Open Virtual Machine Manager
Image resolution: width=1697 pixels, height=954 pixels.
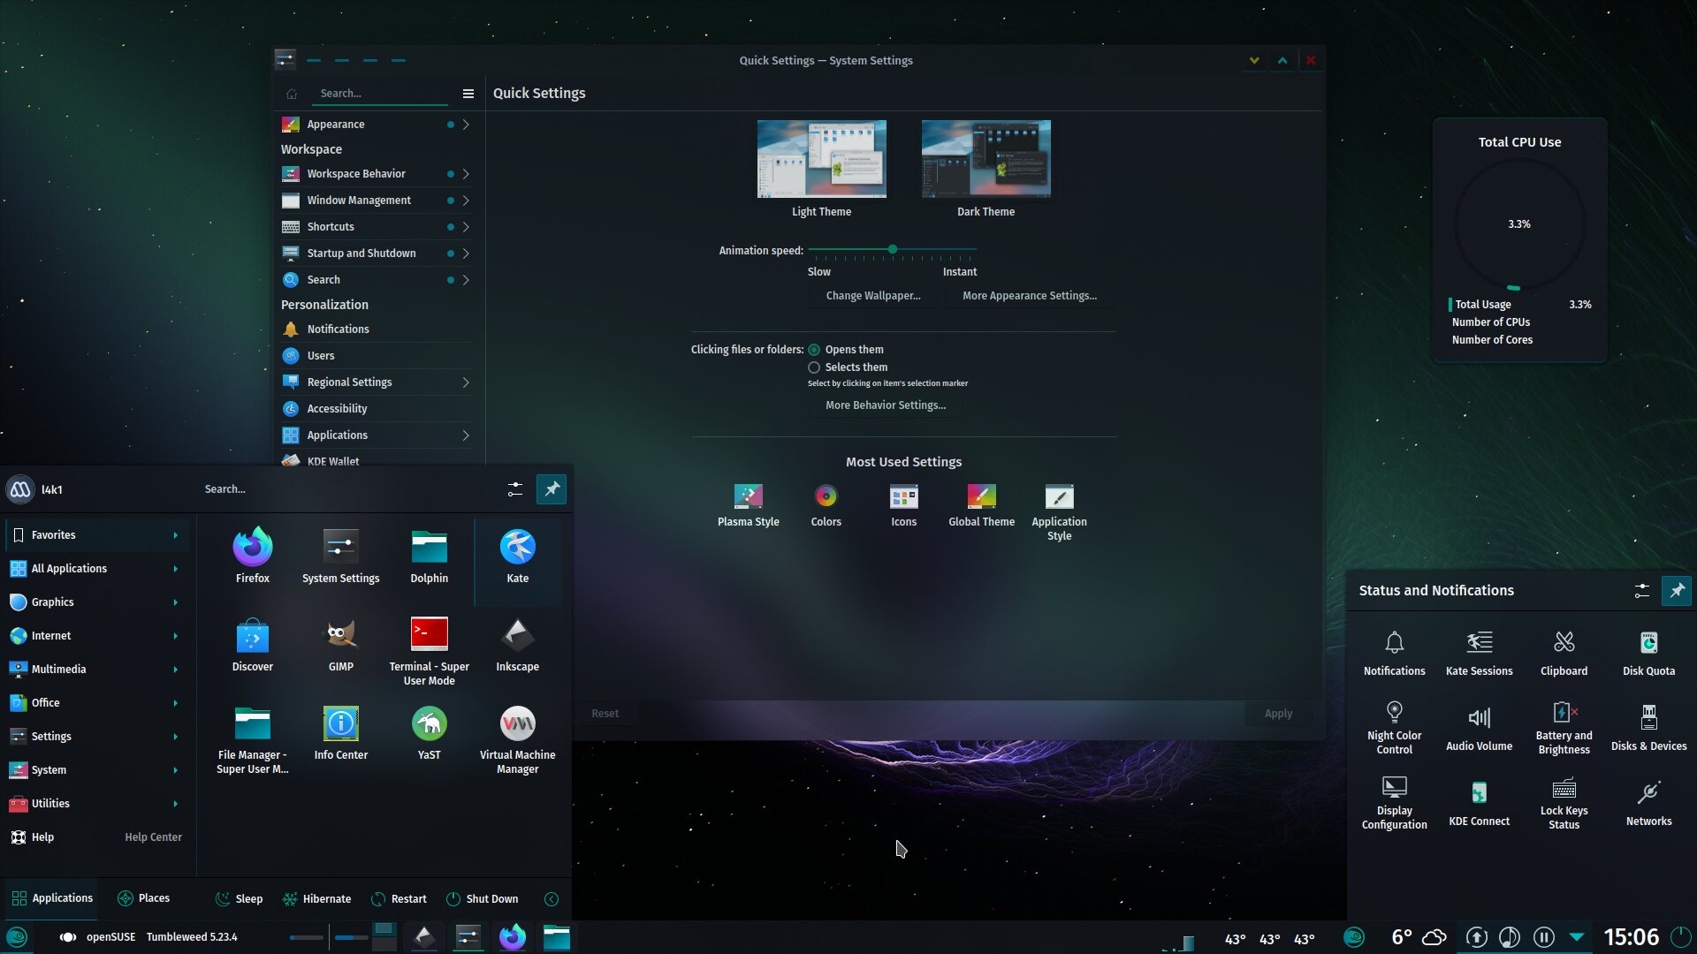pos(518,739)
